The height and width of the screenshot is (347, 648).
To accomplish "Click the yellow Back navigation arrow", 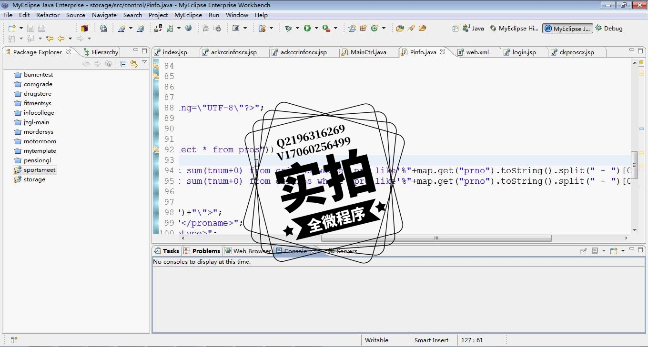I will tap(61, 39).
